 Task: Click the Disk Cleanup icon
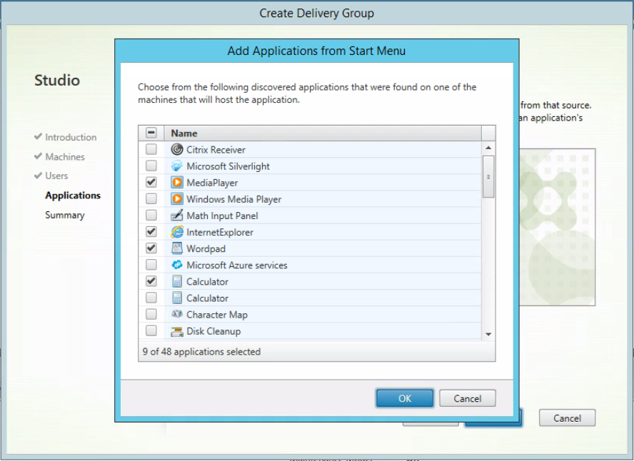click(x=176, y=331)
